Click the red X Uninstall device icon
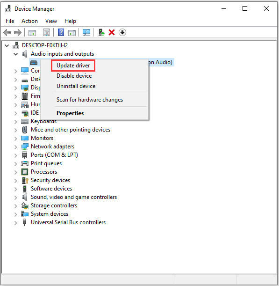Screen dimensions: 279x286 point(112,32)
